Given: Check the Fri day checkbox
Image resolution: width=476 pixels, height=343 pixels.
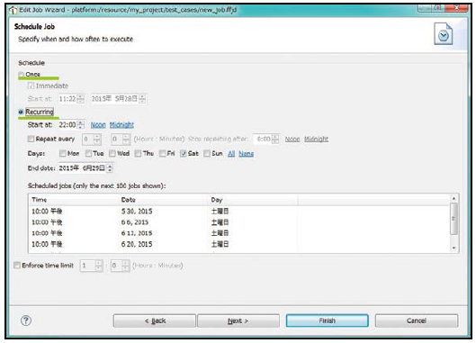Looking at the screenshot, I should tap(162, 153).
